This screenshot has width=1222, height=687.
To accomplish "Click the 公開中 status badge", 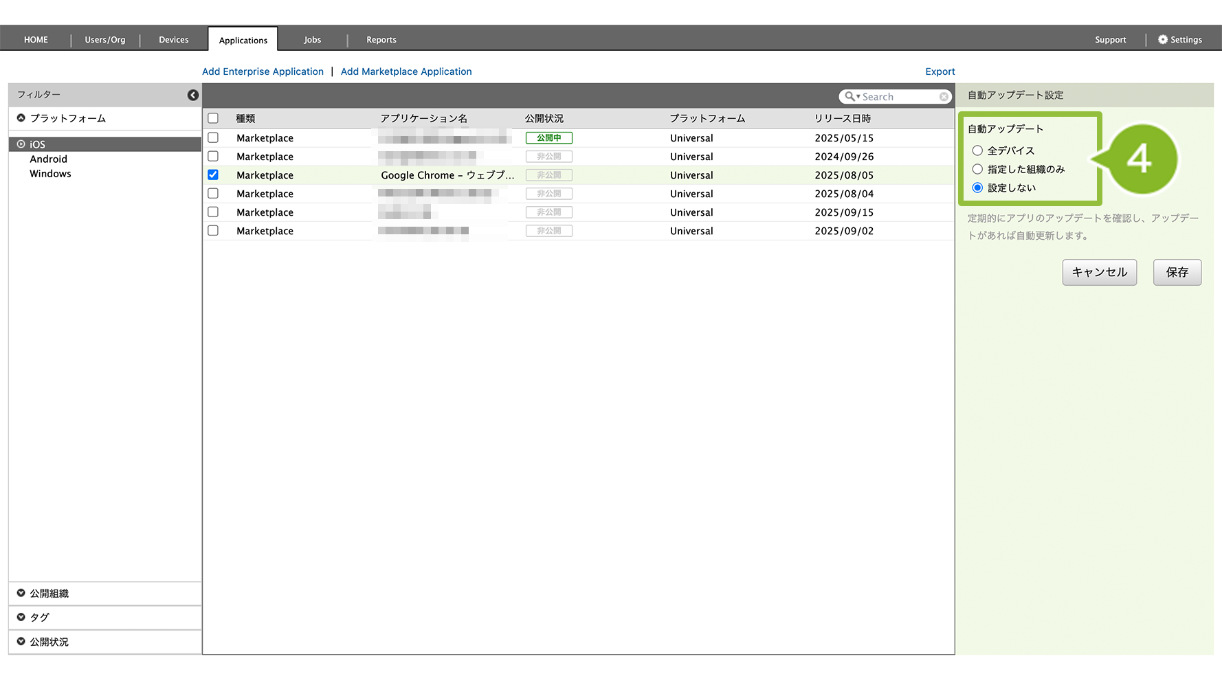I will point(548,138).
